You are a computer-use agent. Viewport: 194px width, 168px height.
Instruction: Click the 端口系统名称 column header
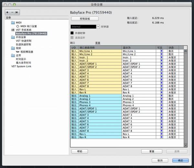tap(100, 48)
